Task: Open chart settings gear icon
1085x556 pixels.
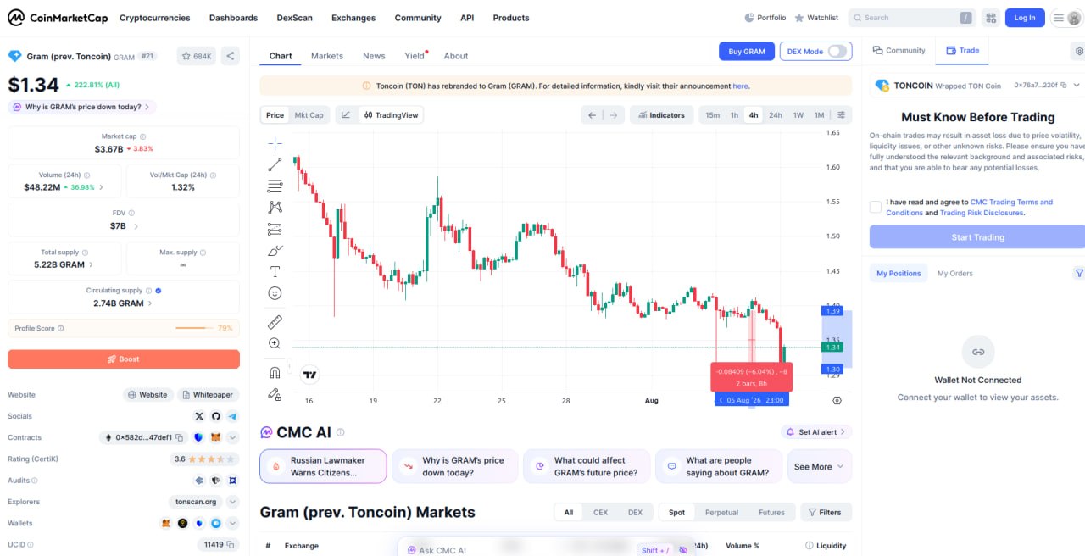Action: pyautogui.click(x=837, y=400)
